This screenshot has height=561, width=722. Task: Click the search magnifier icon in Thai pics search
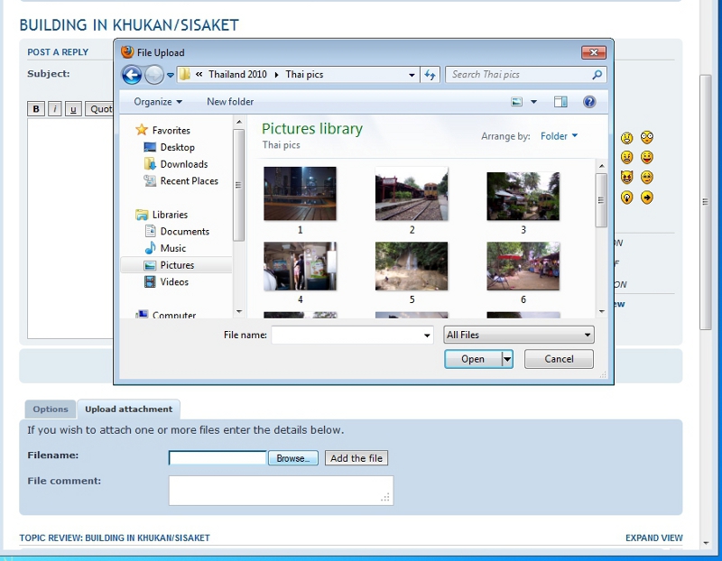(x=597, y=75)
